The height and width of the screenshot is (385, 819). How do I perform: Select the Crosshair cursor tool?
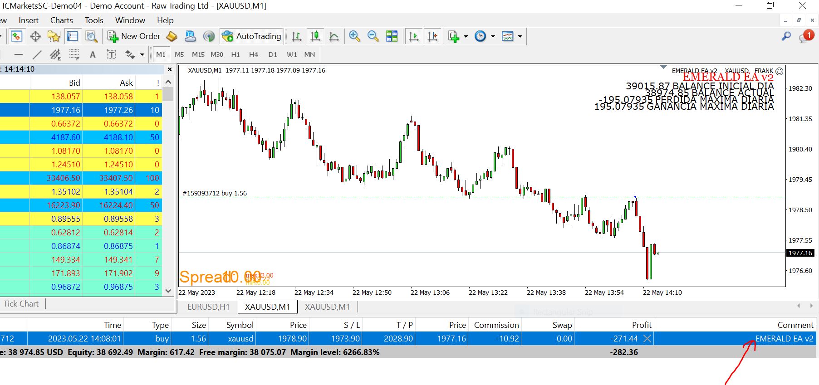pos(35,36)
